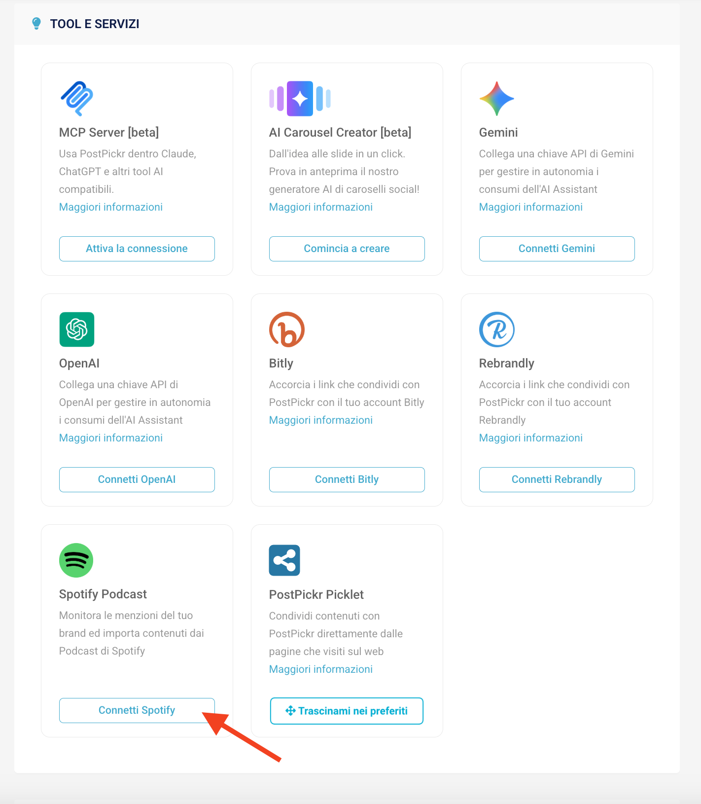Click the Bitly card title

tap(281, 364)
